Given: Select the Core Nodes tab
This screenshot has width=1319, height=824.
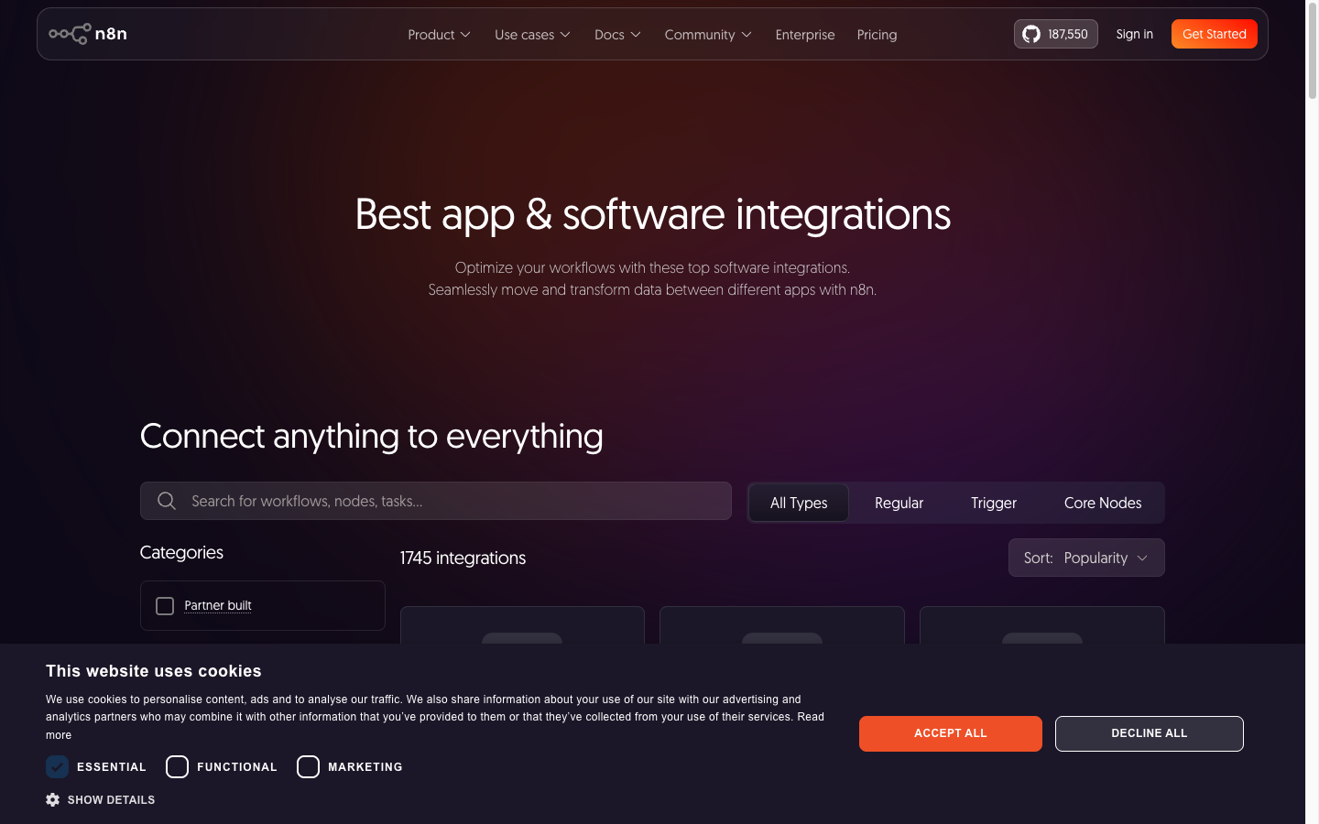Looking at the screenshot, I should (x=1103, y=503).
